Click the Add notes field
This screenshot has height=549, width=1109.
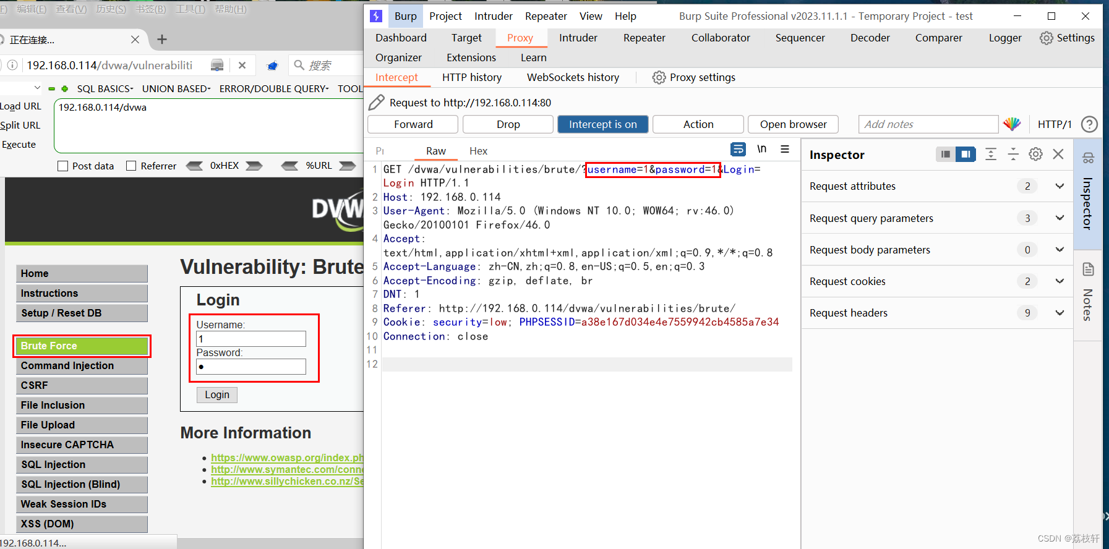[928, 124]
